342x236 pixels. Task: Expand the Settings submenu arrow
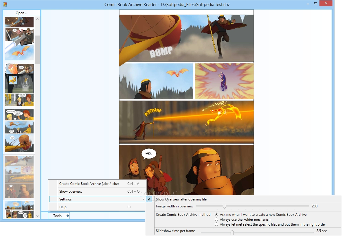point(143,199)
